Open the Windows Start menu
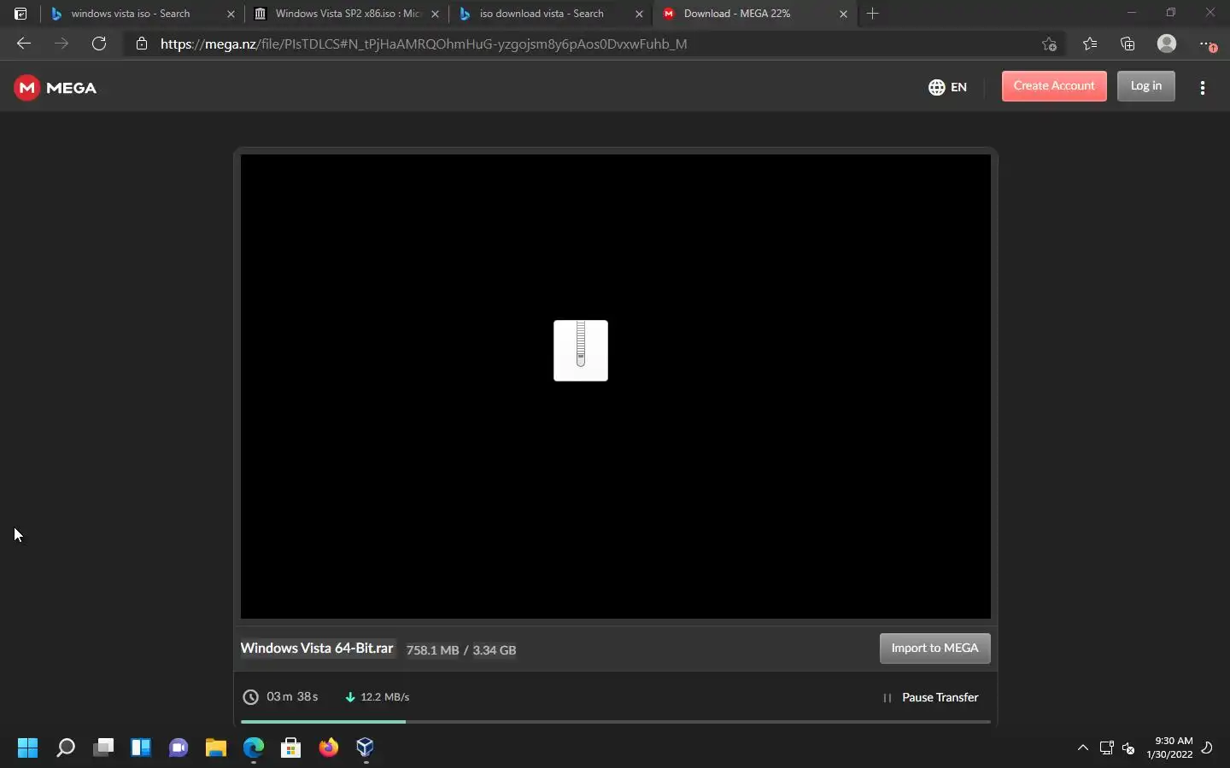The image size is (1230, 768). [28, 748]
